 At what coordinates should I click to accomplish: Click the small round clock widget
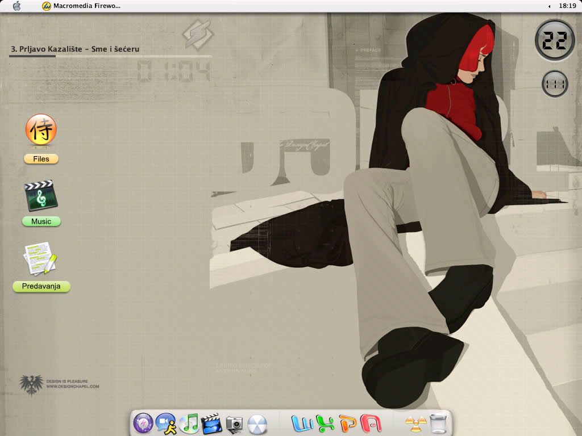[x=555, y=84]
